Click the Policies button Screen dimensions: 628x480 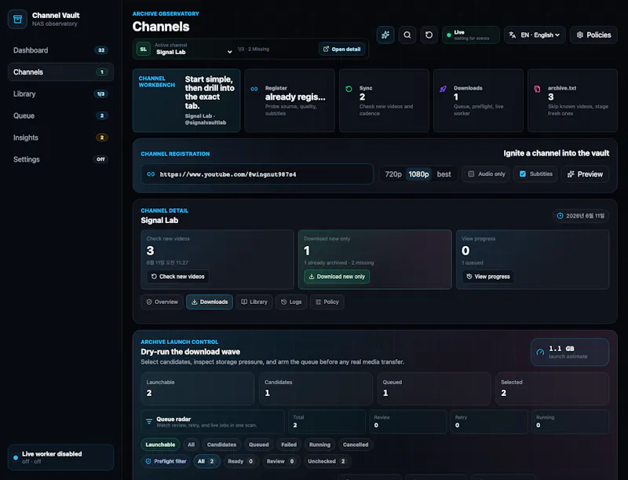tap(593, 35)
